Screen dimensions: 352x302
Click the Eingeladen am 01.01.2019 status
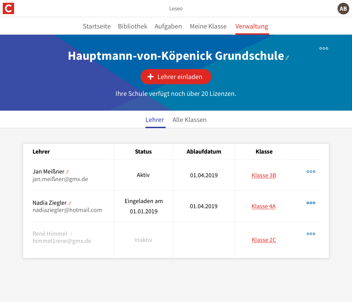point(144,206)
